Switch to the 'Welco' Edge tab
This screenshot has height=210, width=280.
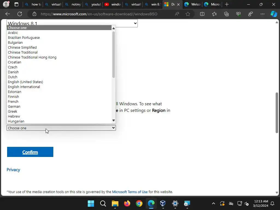tap(192, 4)
